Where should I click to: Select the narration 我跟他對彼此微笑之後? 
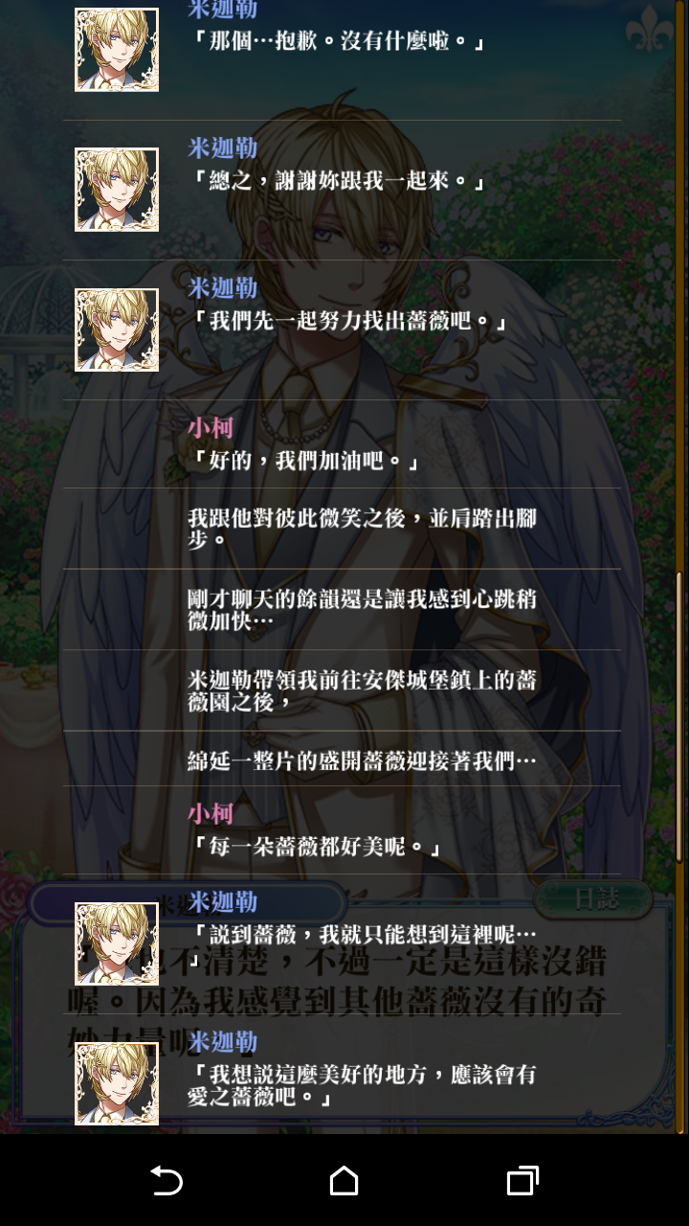point(362,528)
